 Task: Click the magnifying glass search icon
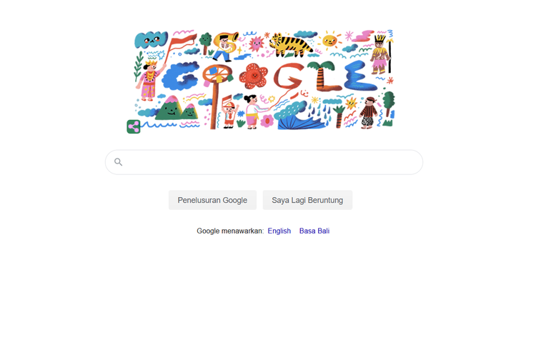click(118, 162)
